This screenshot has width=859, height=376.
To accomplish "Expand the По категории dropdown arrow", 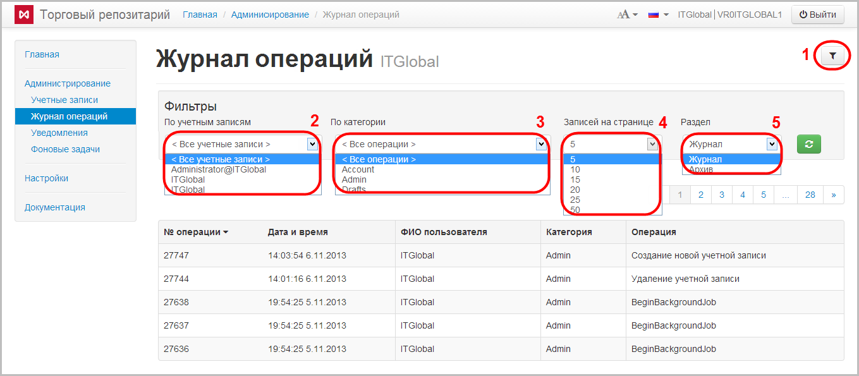I will (x=541, y=144).
